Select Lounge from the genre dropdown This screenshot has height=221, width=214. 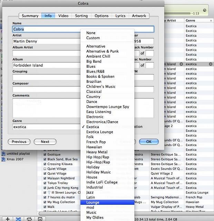point(93,202)
